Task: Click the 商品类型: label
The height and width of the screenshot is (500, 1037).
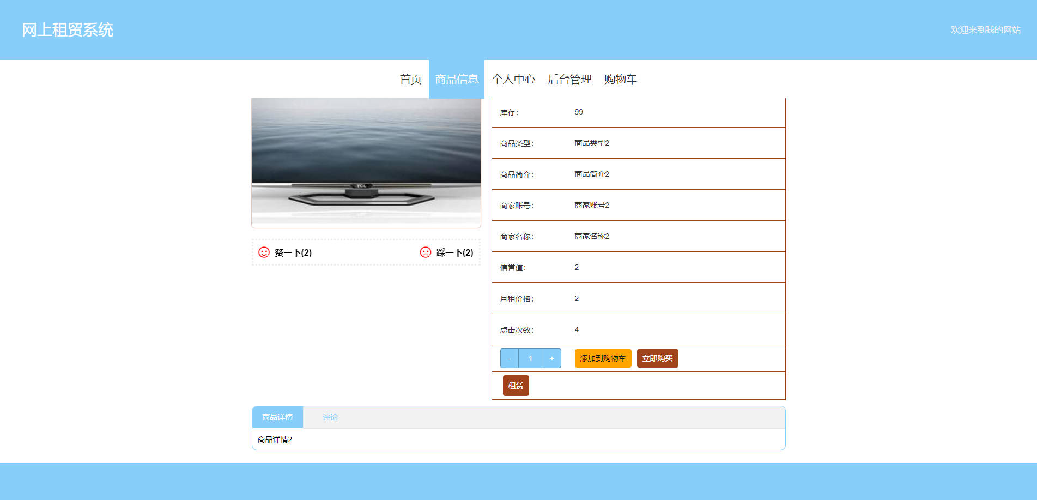Action: (517, 143)
